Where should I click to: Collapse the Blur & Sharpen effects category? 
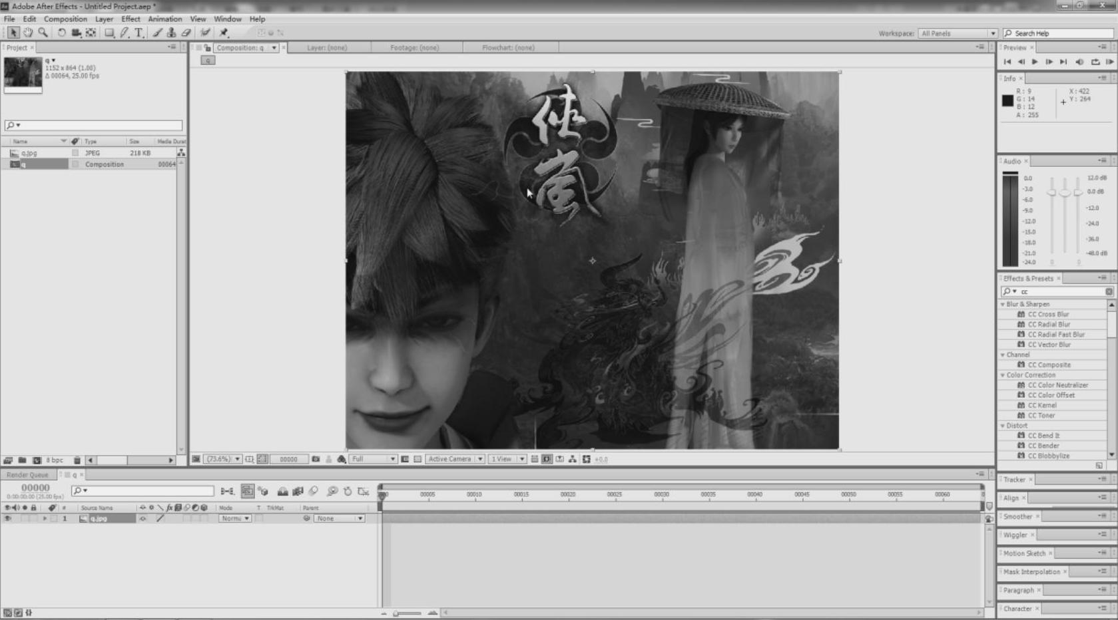1003,305
